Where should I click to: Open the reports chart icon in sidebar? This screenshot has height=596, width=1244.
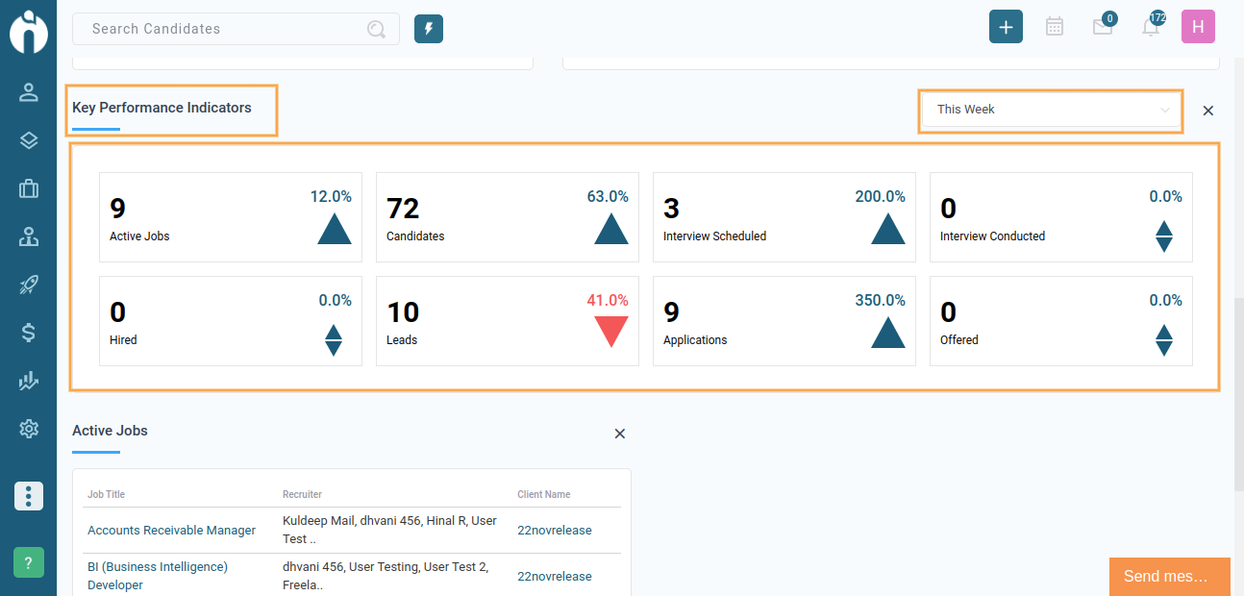click(x=29, y=381)
